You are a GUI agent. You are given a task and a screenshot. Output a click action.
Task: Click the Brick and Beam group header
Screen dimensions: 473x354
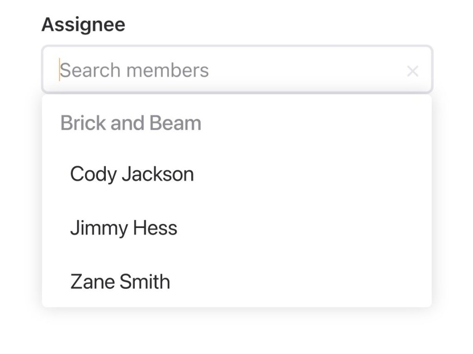tap(131, 123)
